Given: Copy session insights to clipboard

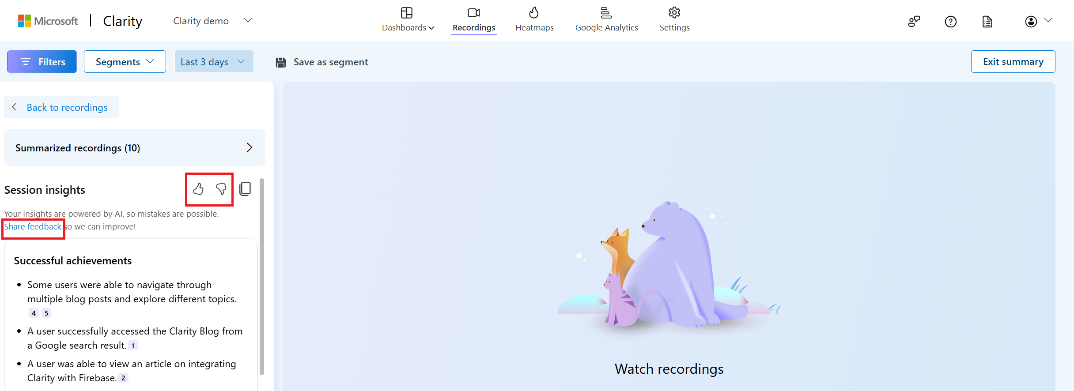Looking at the screenshot, I should tap(245, 189).
